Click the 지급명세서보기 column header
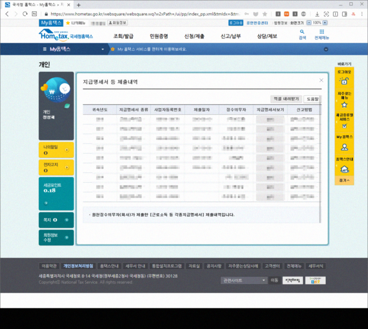This screenshot has width=368, height=329. coord(270,110)
